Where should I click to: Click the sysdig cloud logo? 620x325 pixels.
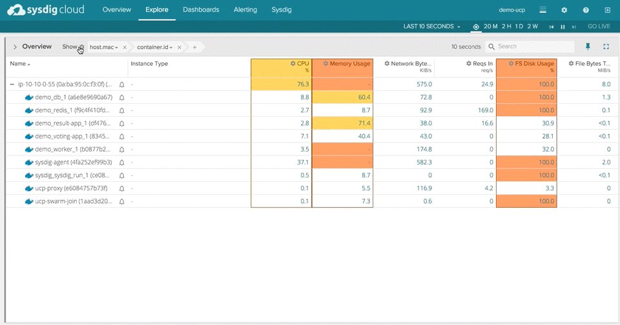point(46,10)
